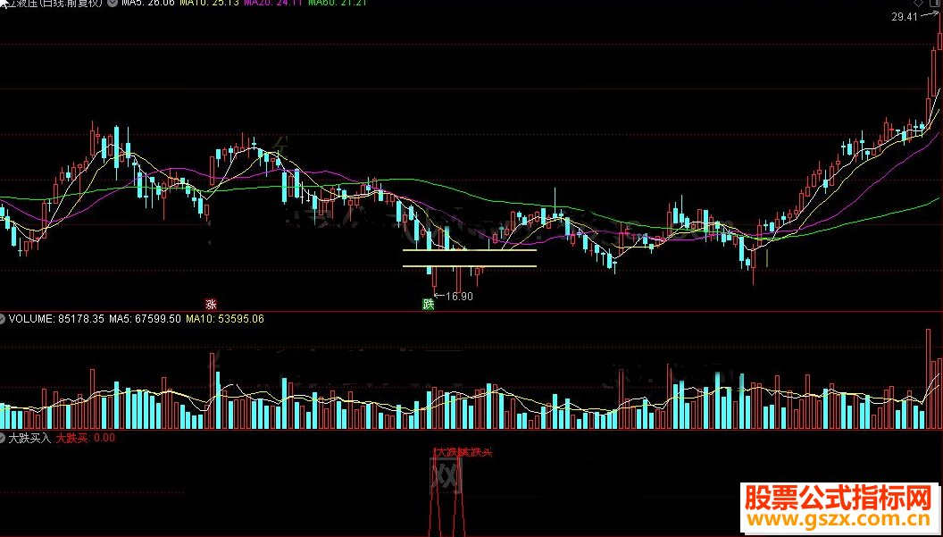Click the lower yellow horizontal support line

click(469, 265)
